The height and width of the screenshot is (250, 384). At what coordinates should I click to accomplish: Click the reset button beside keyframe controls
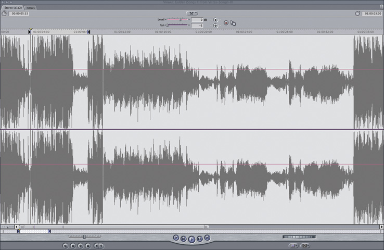coord(226,22)
